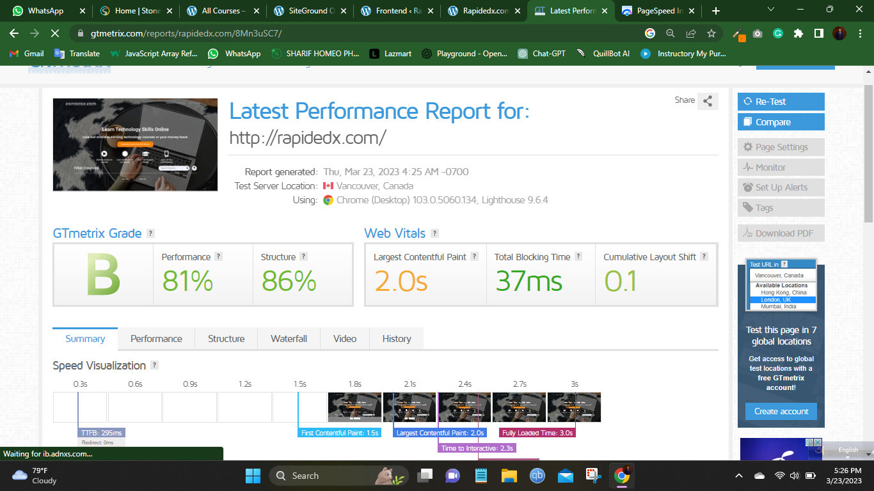Click Fully Loaded Time: 3.0s marker
Image resolution: width=874 pixels, height=491 pixels.
pos(537,433)
